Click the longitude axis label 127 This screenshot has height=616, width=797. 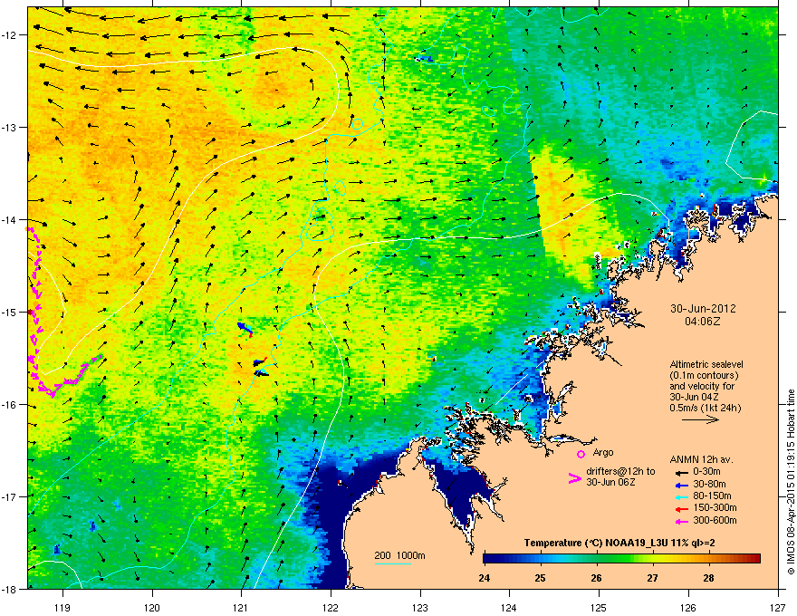778,607
